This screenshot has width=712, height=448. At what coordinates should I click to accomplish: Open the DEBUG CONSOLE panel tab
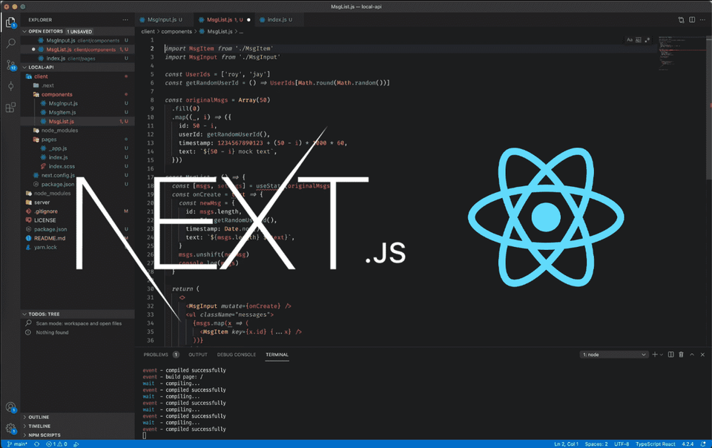click(x=236, y=355)
